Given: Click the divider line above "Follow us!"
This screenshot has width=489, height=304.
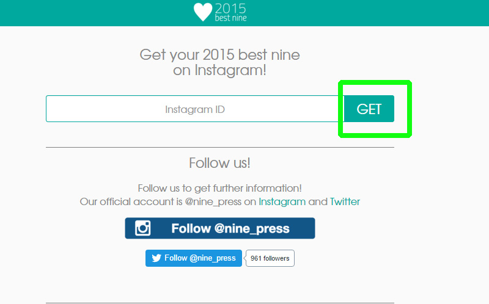Looking at the screenshot, I should click(219, 147).
